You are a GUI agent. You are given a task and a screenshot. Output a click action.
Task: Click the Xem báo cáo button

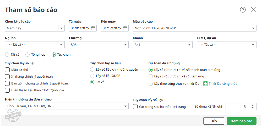pyautogui.click(x=242, y=121)
